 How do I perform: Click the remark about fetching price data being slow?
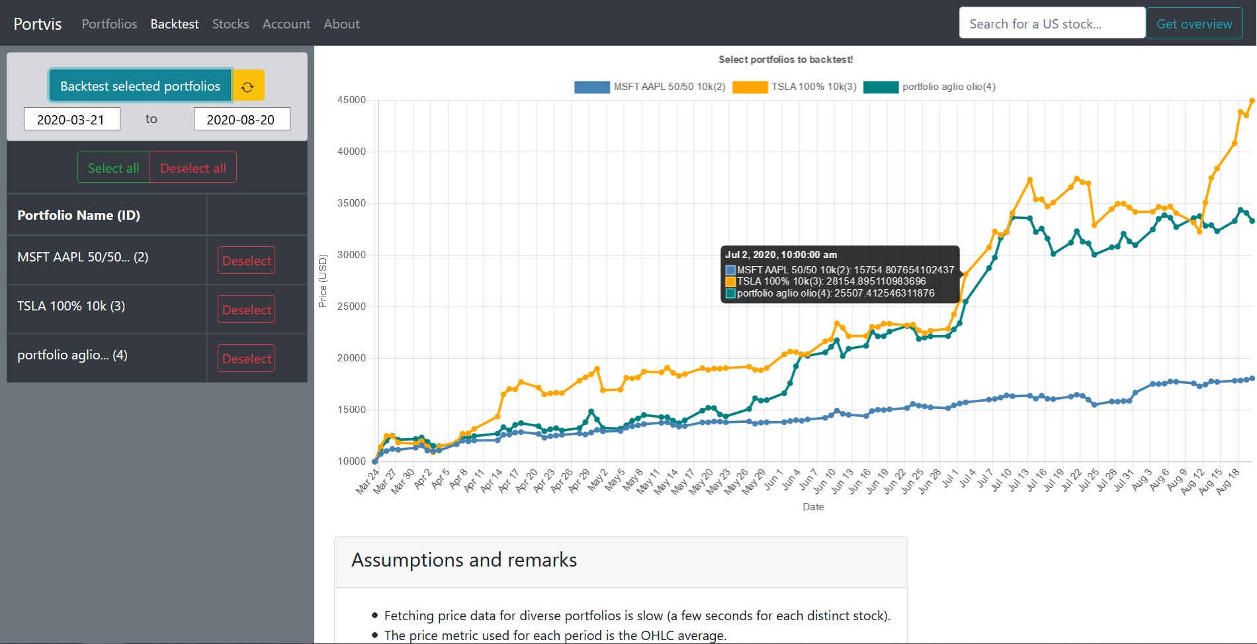pos(637,616)
